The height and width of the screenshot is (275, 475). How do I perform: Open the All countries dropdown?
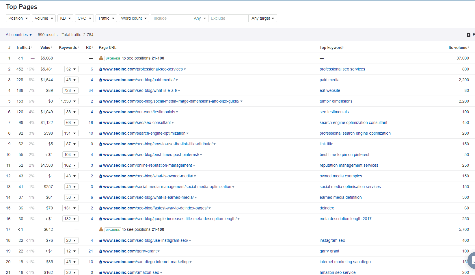[18, 35]
